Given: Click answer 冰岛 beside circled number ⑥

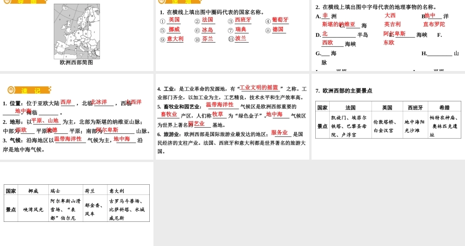Looking at the screenshot, I should (x=207, y=30).
